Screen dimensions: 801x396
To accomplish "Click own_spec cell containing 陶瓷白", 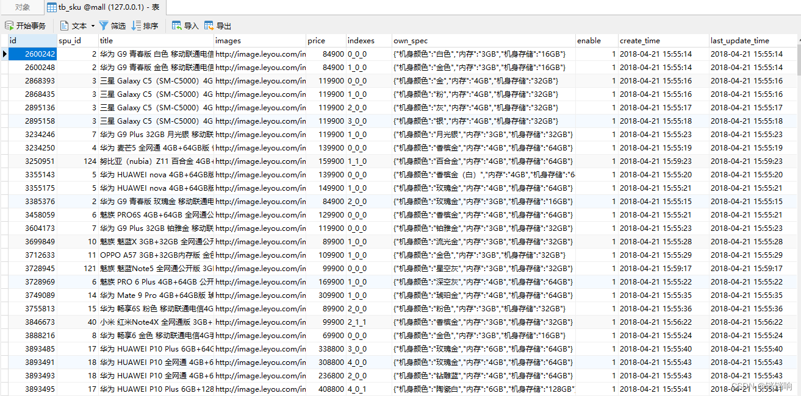I will tap(484, 389).
